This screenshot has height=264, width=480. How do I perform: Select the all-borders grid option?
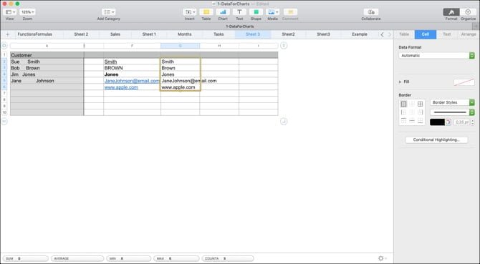[421, 104]
